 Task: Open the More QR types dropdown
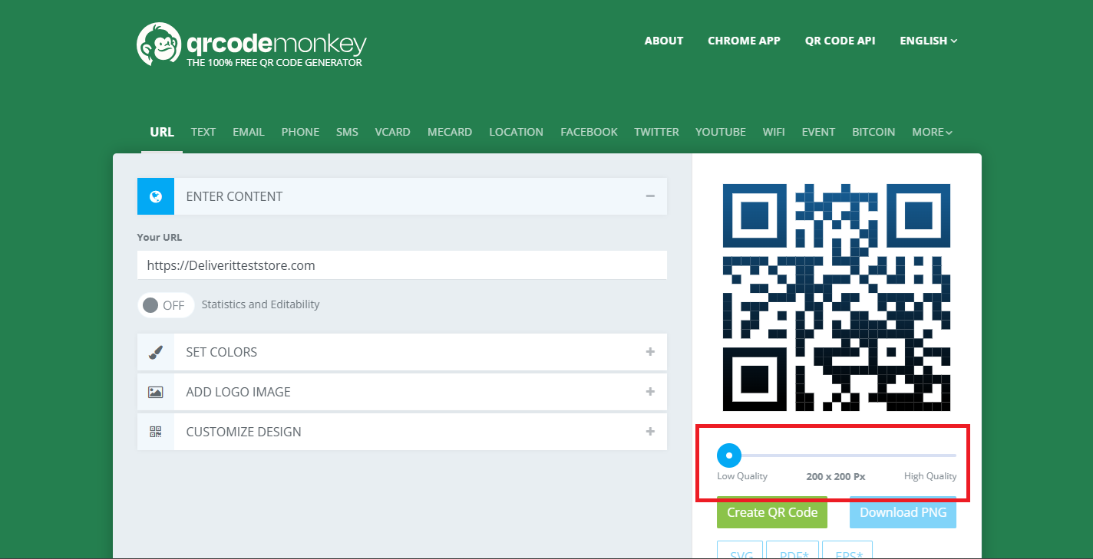[933, 132]
